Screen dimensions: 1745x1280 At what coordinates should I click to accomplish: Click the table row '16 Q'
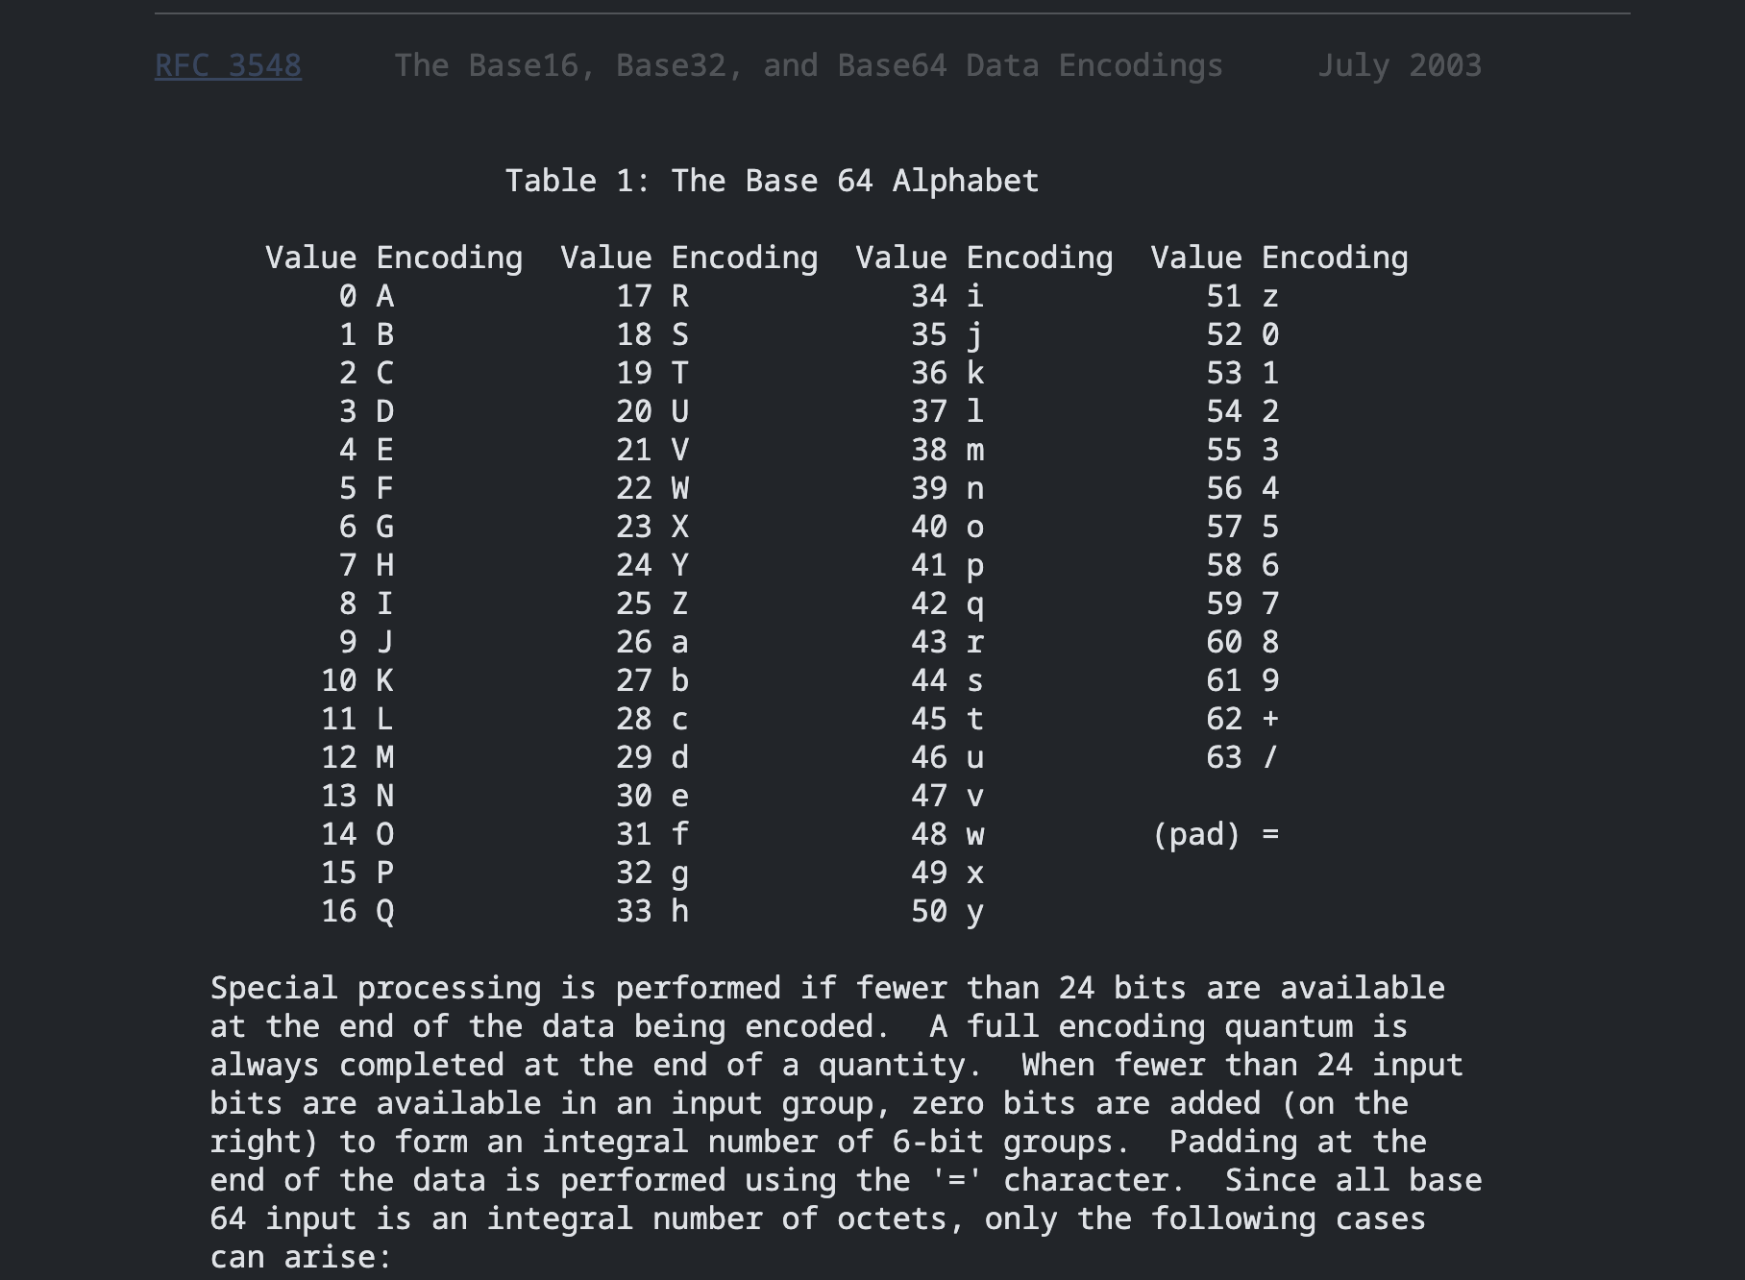357,911
